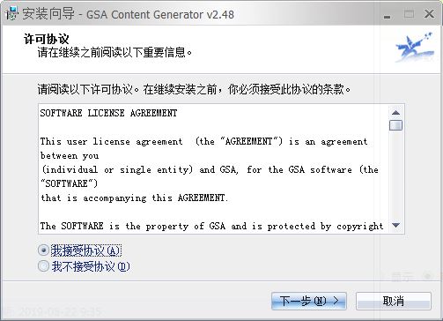Screen dimensions: 443x321
Task: Click the empty scrollbar track below the thumb
Action: [395, 175]
